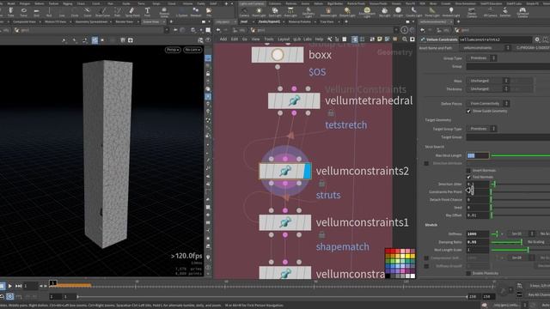Create an Ambient Light from the shelf
550x309 pixels.
click(451, 12)
